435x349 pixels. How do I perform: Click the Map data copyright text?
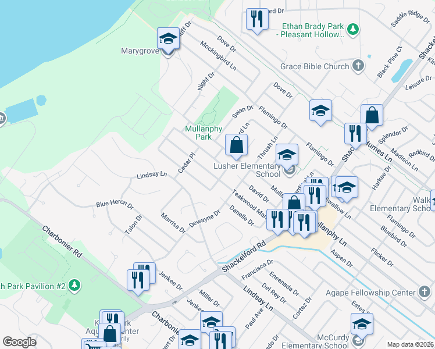[x=410, y=344]
